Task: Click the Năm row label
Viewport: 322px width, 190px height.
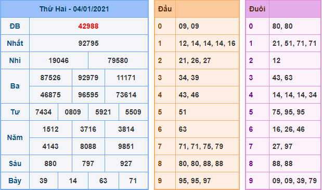Action: coord(15,137)
